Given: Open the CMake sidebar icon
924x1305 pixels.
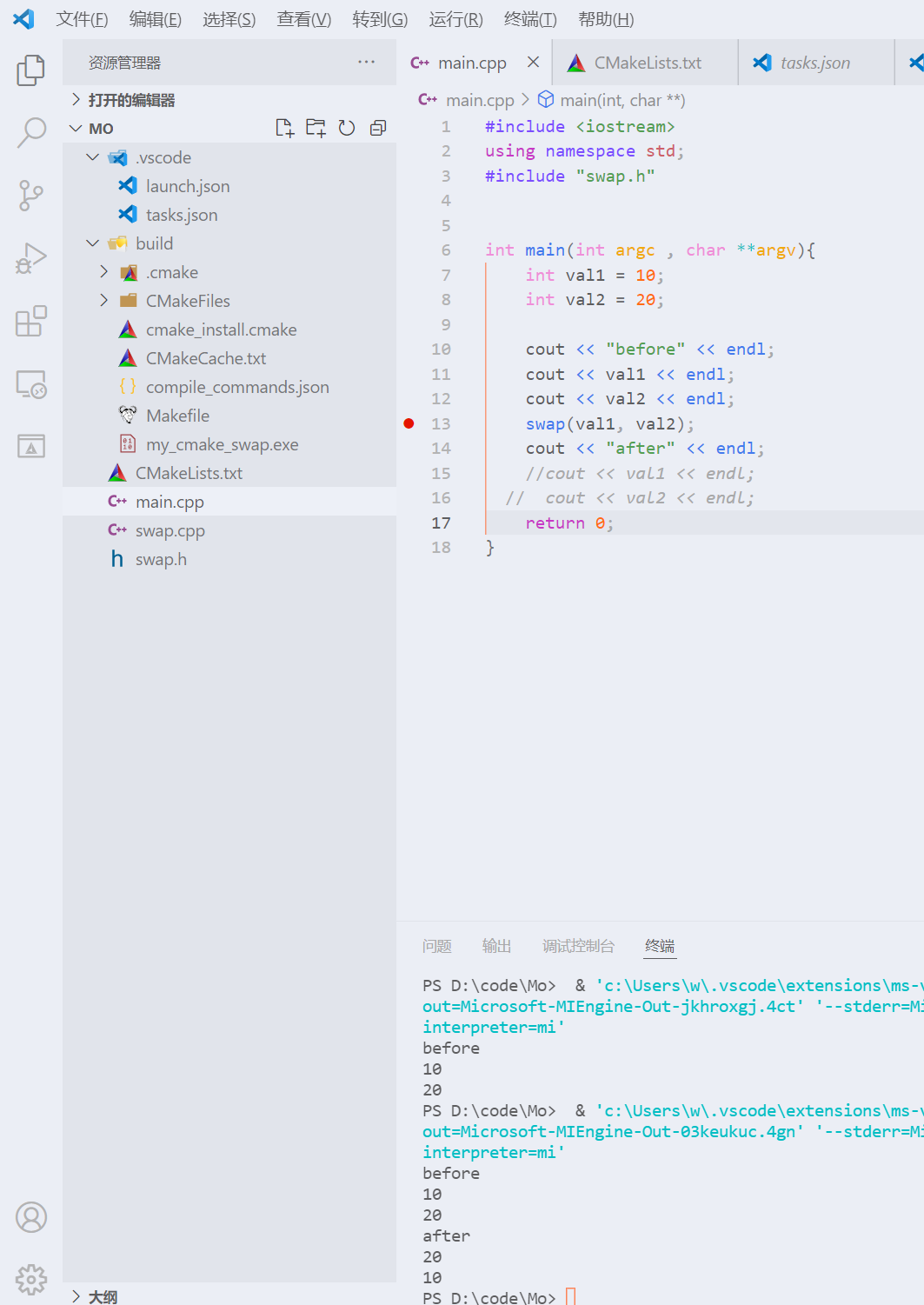Looking at the screenshot, I should [x=31, y=446].
